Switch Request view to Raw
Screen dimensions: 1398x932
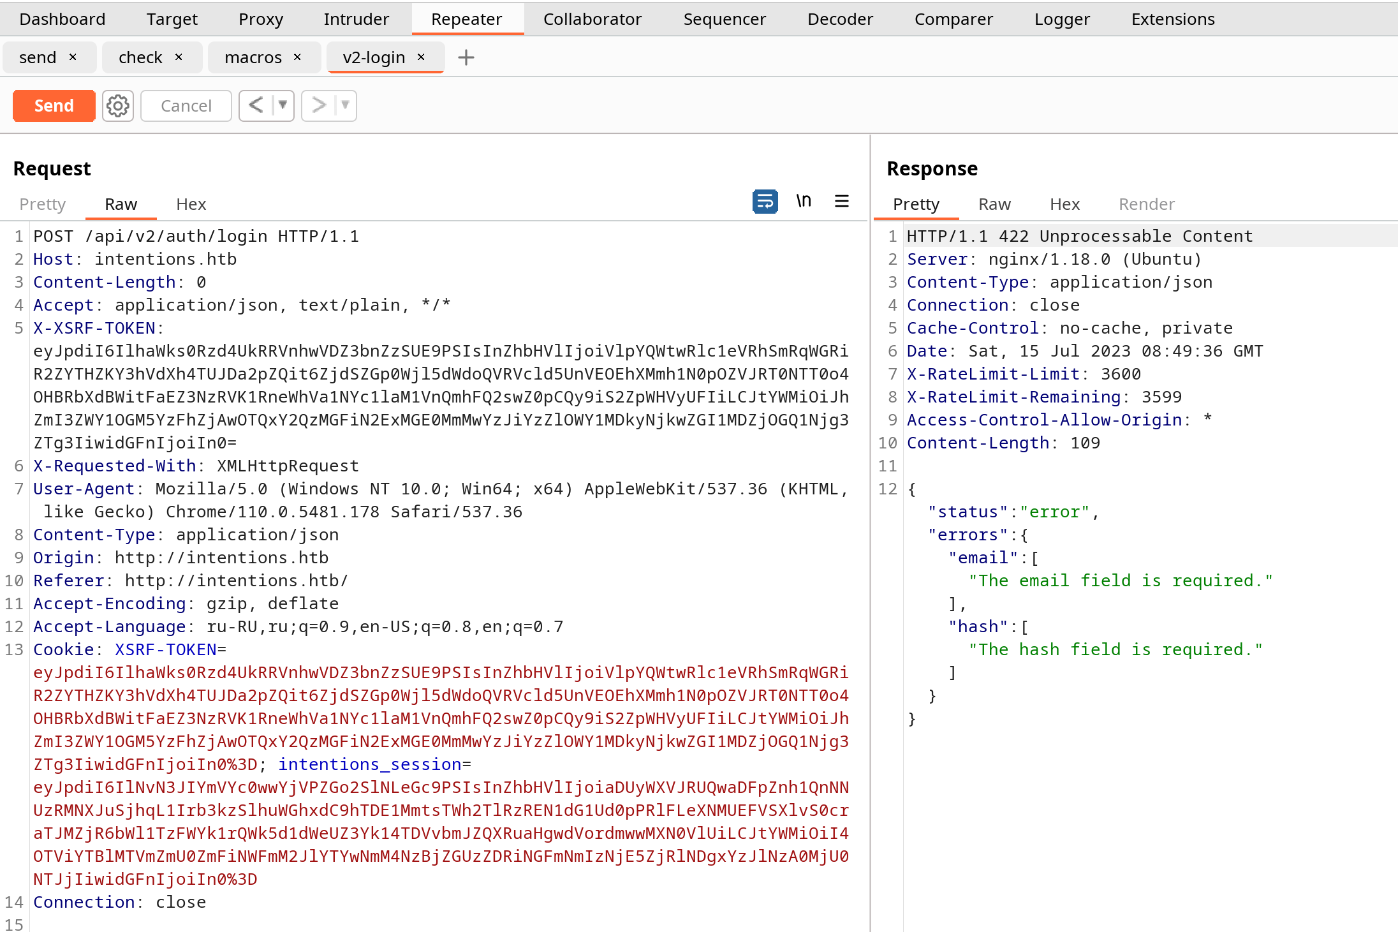point(121,204)
